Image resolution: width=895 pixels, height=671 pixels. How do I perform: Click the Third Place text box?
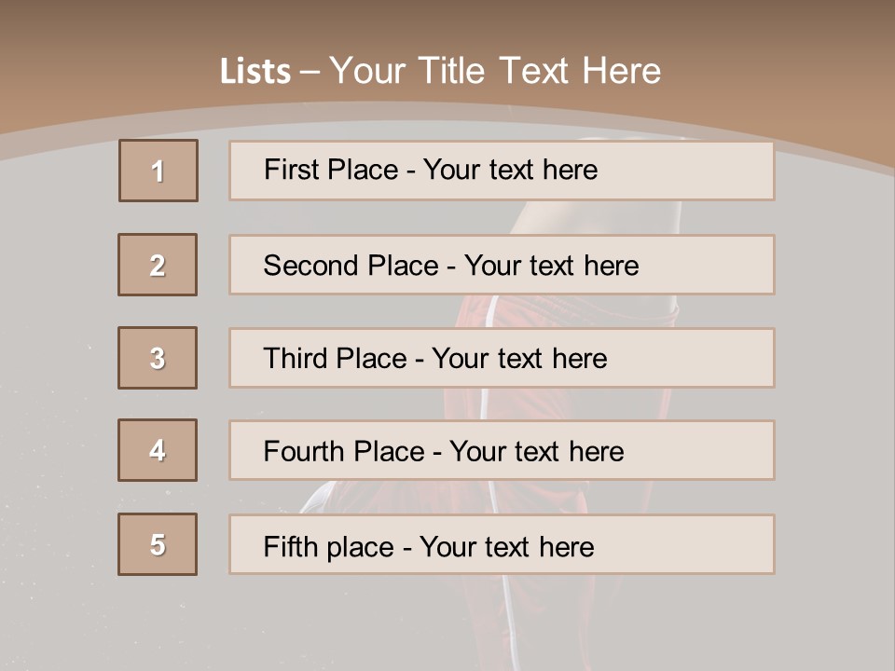(502, 358)
